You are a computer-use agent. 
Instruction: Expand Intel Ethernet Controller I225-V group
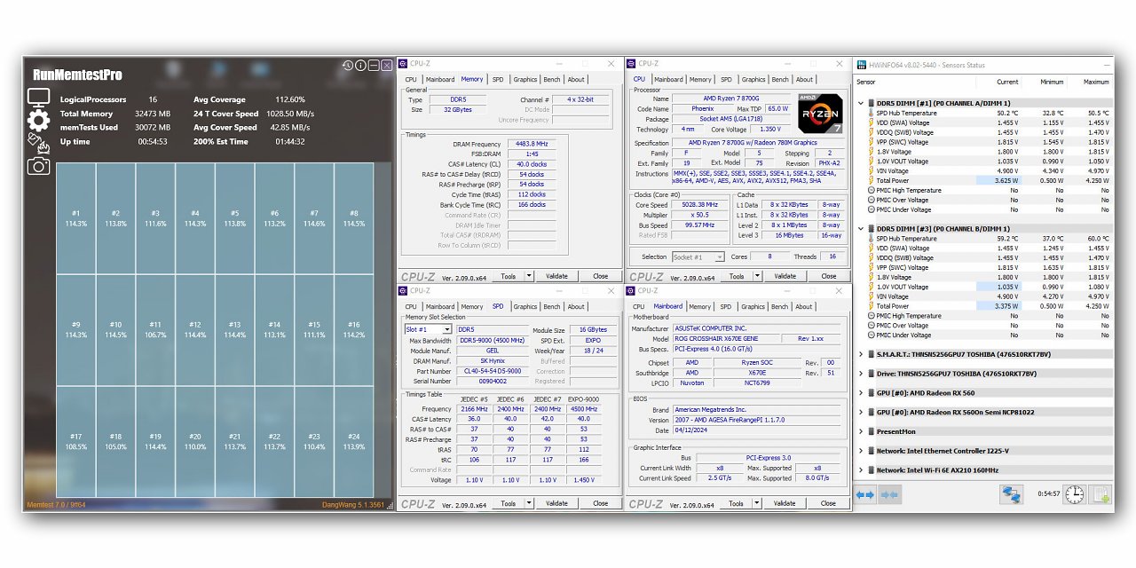point(861,451)
